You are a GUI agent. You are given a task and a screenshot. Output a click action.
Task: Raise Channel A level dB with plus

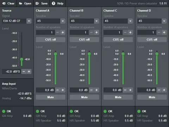click(63, 90)
